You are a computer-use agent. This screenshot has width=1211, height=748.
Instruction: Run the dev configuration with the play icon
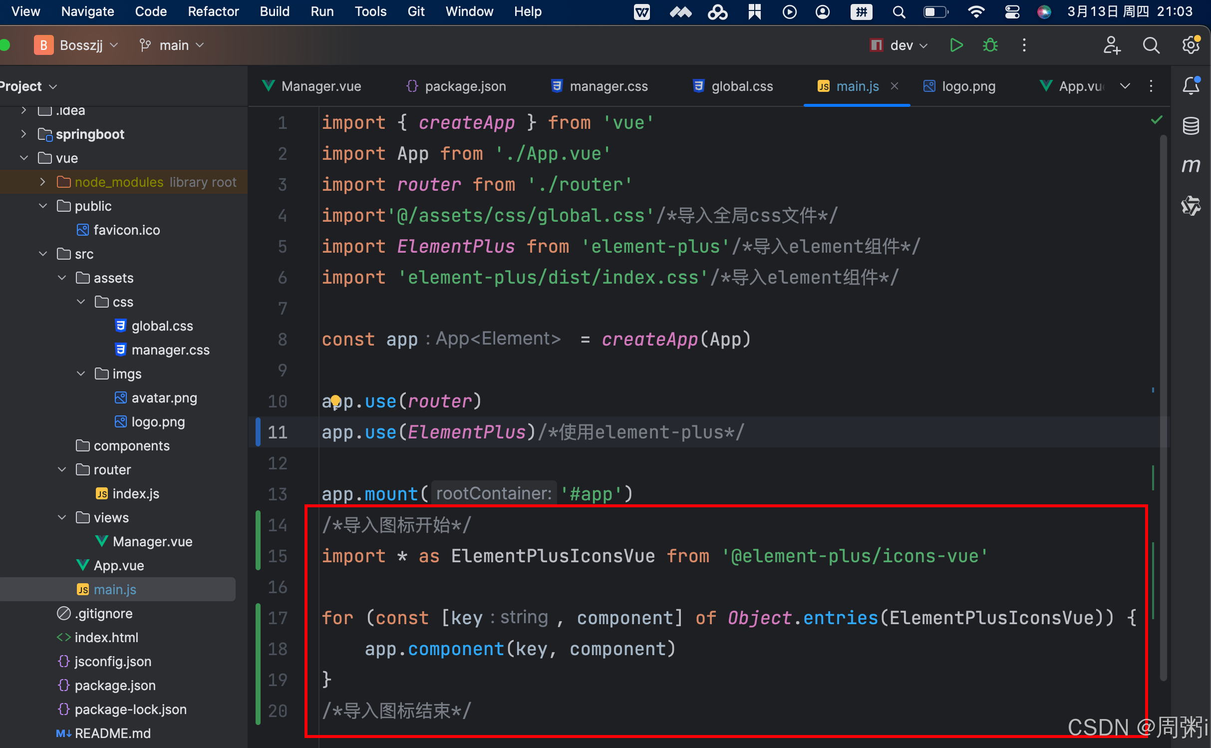(956, 45)
